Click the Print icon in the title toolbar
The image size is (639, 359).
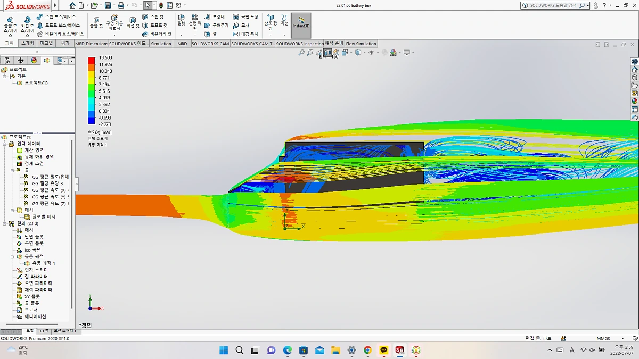pos(121,5)
